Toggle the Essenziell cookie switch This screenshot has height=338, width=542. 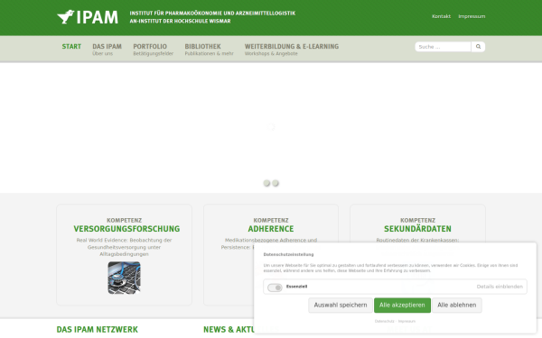pyautogui.click(x=275, y=288)
